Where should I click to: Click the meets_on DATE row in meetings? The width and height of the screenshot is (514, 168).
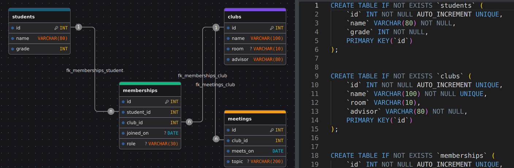coord(255,151)
